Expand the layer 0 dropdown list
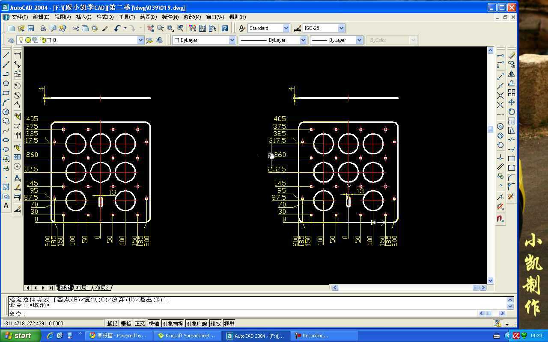The image size is (548, 342). (140, 40)
